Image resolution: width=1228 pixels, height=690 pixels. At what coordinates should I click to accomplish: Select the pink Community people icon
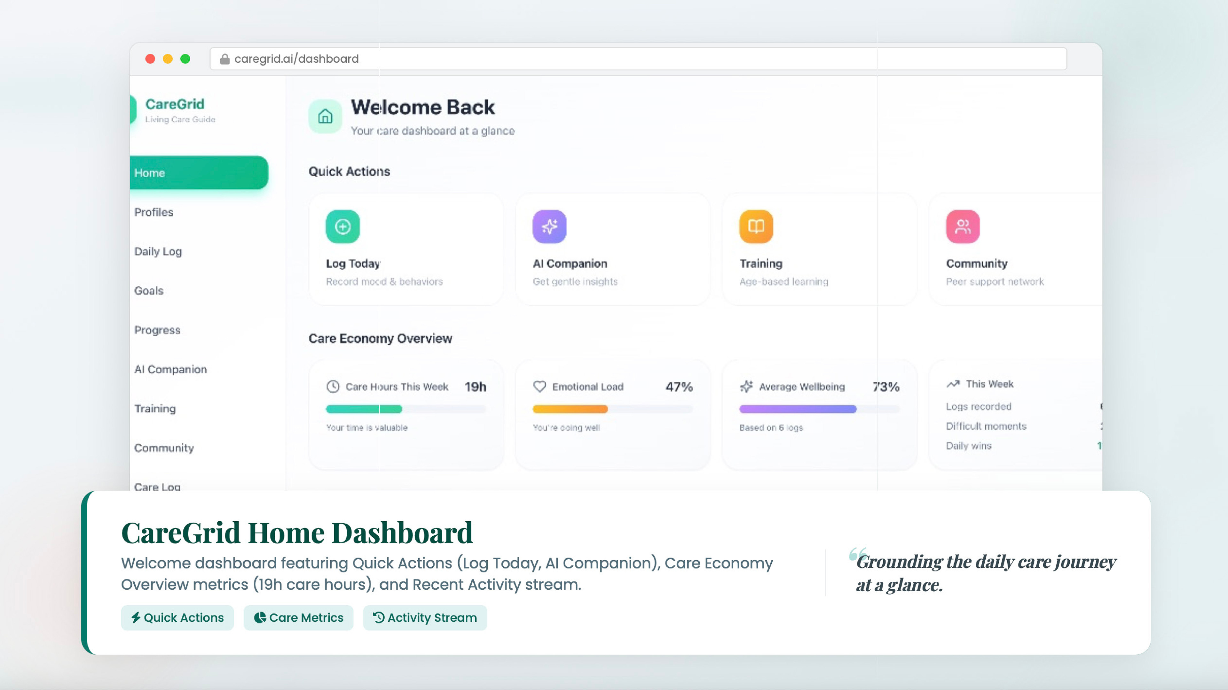(x=963, y=226)
